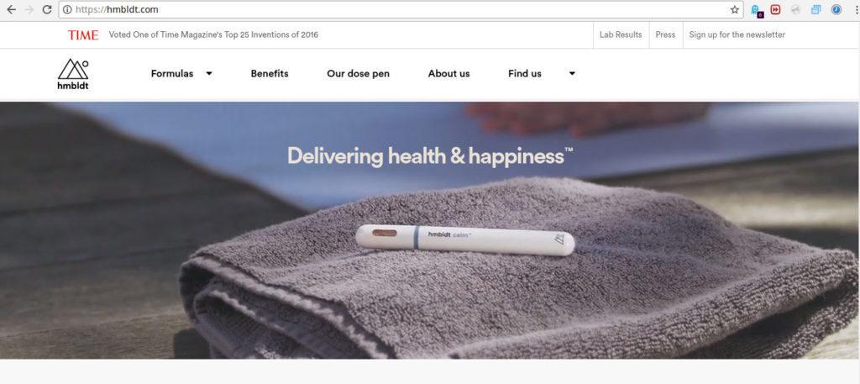
Task: Open the Our dose pen page
Action: tap(358, 73)
